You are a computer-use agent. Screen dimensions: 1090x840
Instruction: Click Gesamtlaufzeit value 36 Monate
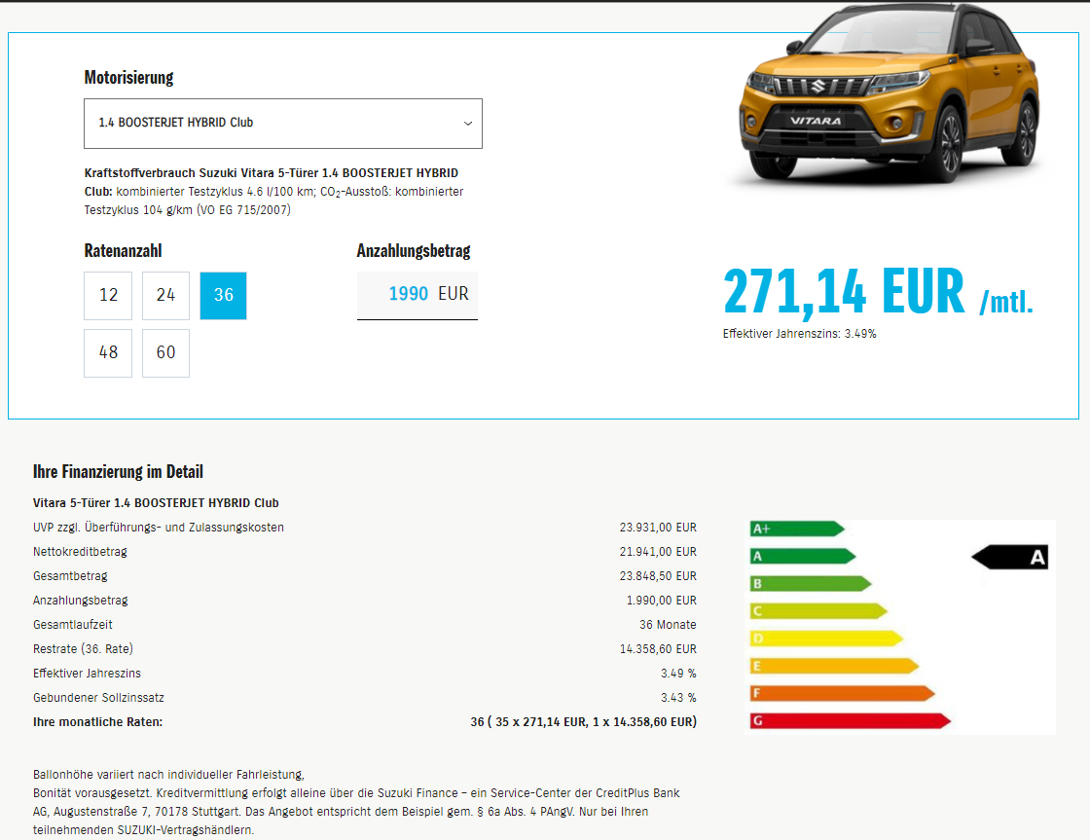pyautogui.click(x=668, y=625)
